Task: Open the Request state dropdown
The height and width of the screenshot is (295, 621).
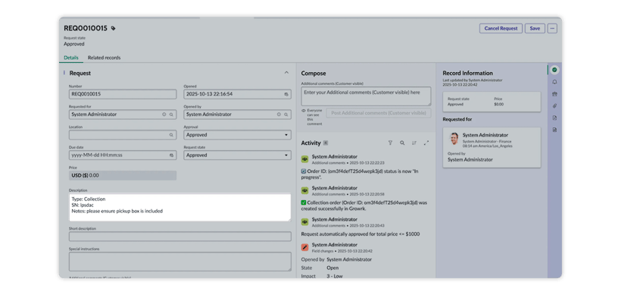Action: pyautogui.click(x=238, y=155)
